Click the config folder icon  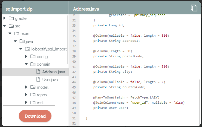click(x=33, y=56)
